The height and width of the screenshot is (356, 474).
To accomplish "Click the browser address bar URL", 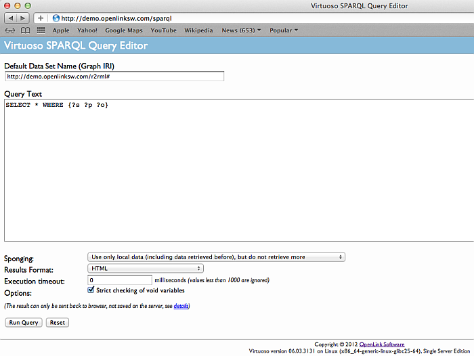I will pos(116,18).
